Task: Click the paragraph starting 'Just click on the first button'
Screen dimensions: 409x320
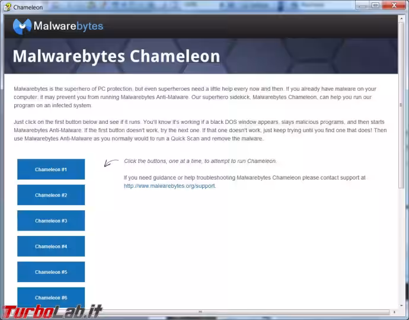Action: [x=200, y=130]
